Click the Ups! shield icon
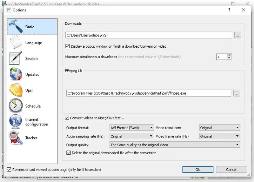Screen dimensions: 254x182 tap(16, 90)
